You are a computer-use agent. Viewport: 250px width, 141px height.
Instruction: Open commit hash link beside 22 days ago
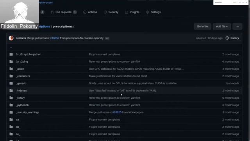pos(201,38)
